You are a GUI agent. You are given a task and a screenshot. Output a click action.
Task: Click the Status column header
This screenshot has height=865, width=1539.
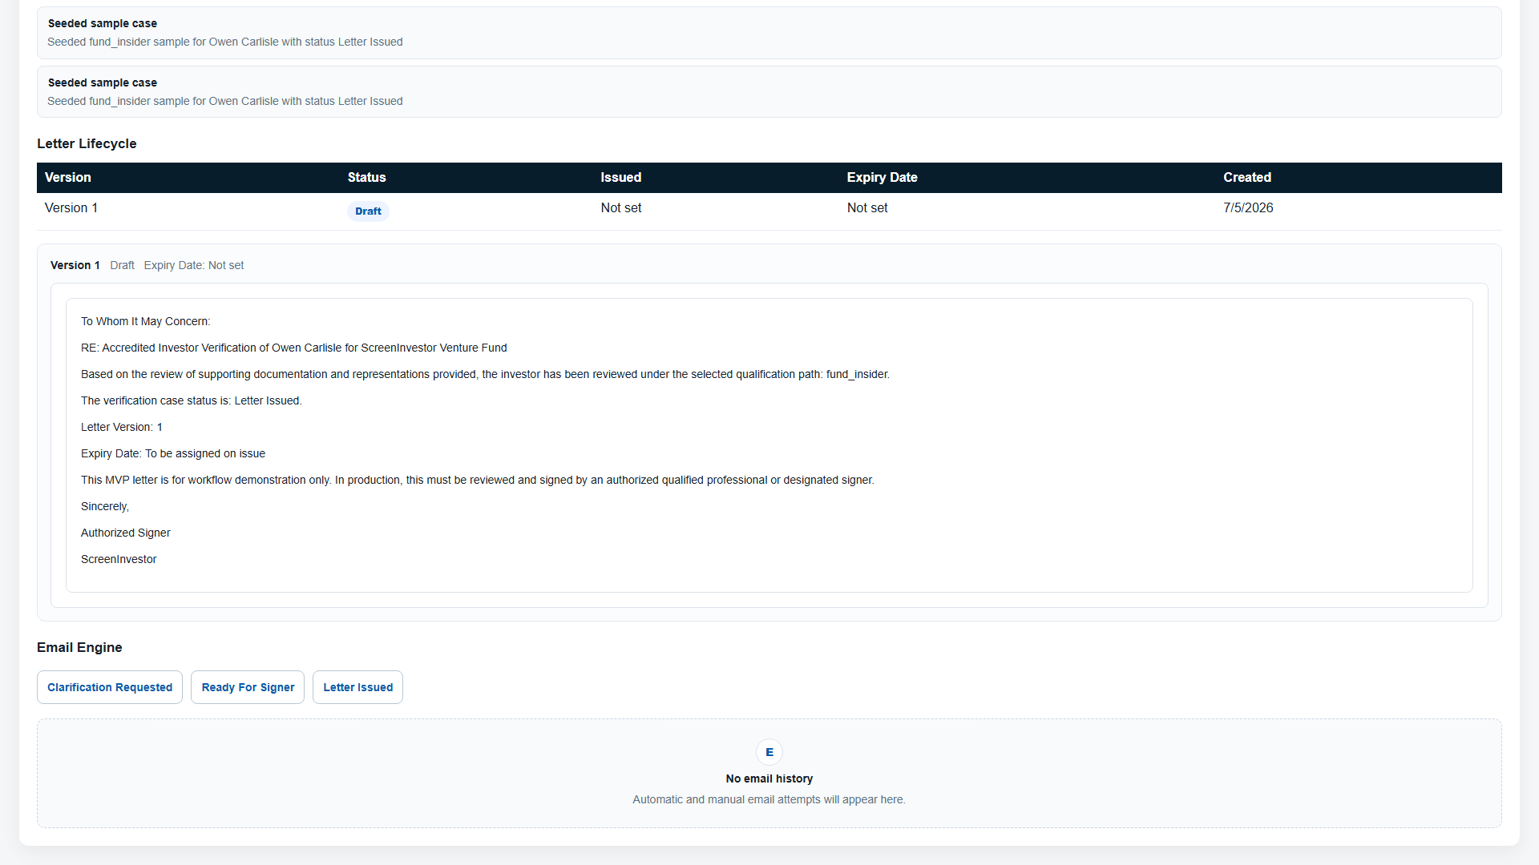tap(366, 178)
